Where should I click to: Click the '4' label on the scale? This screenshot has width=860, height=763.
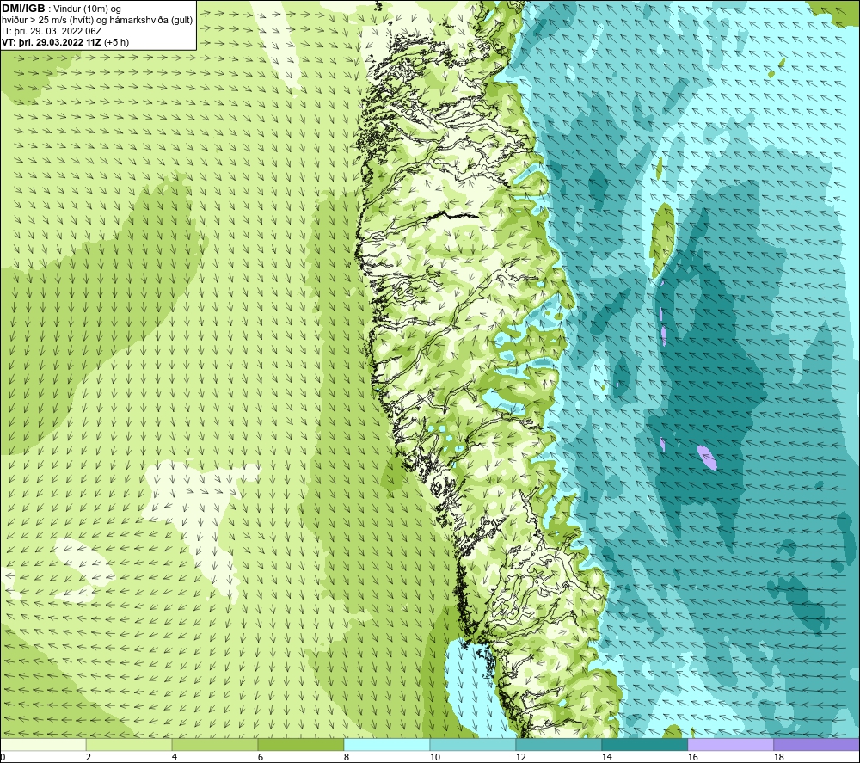coord(175,757)
